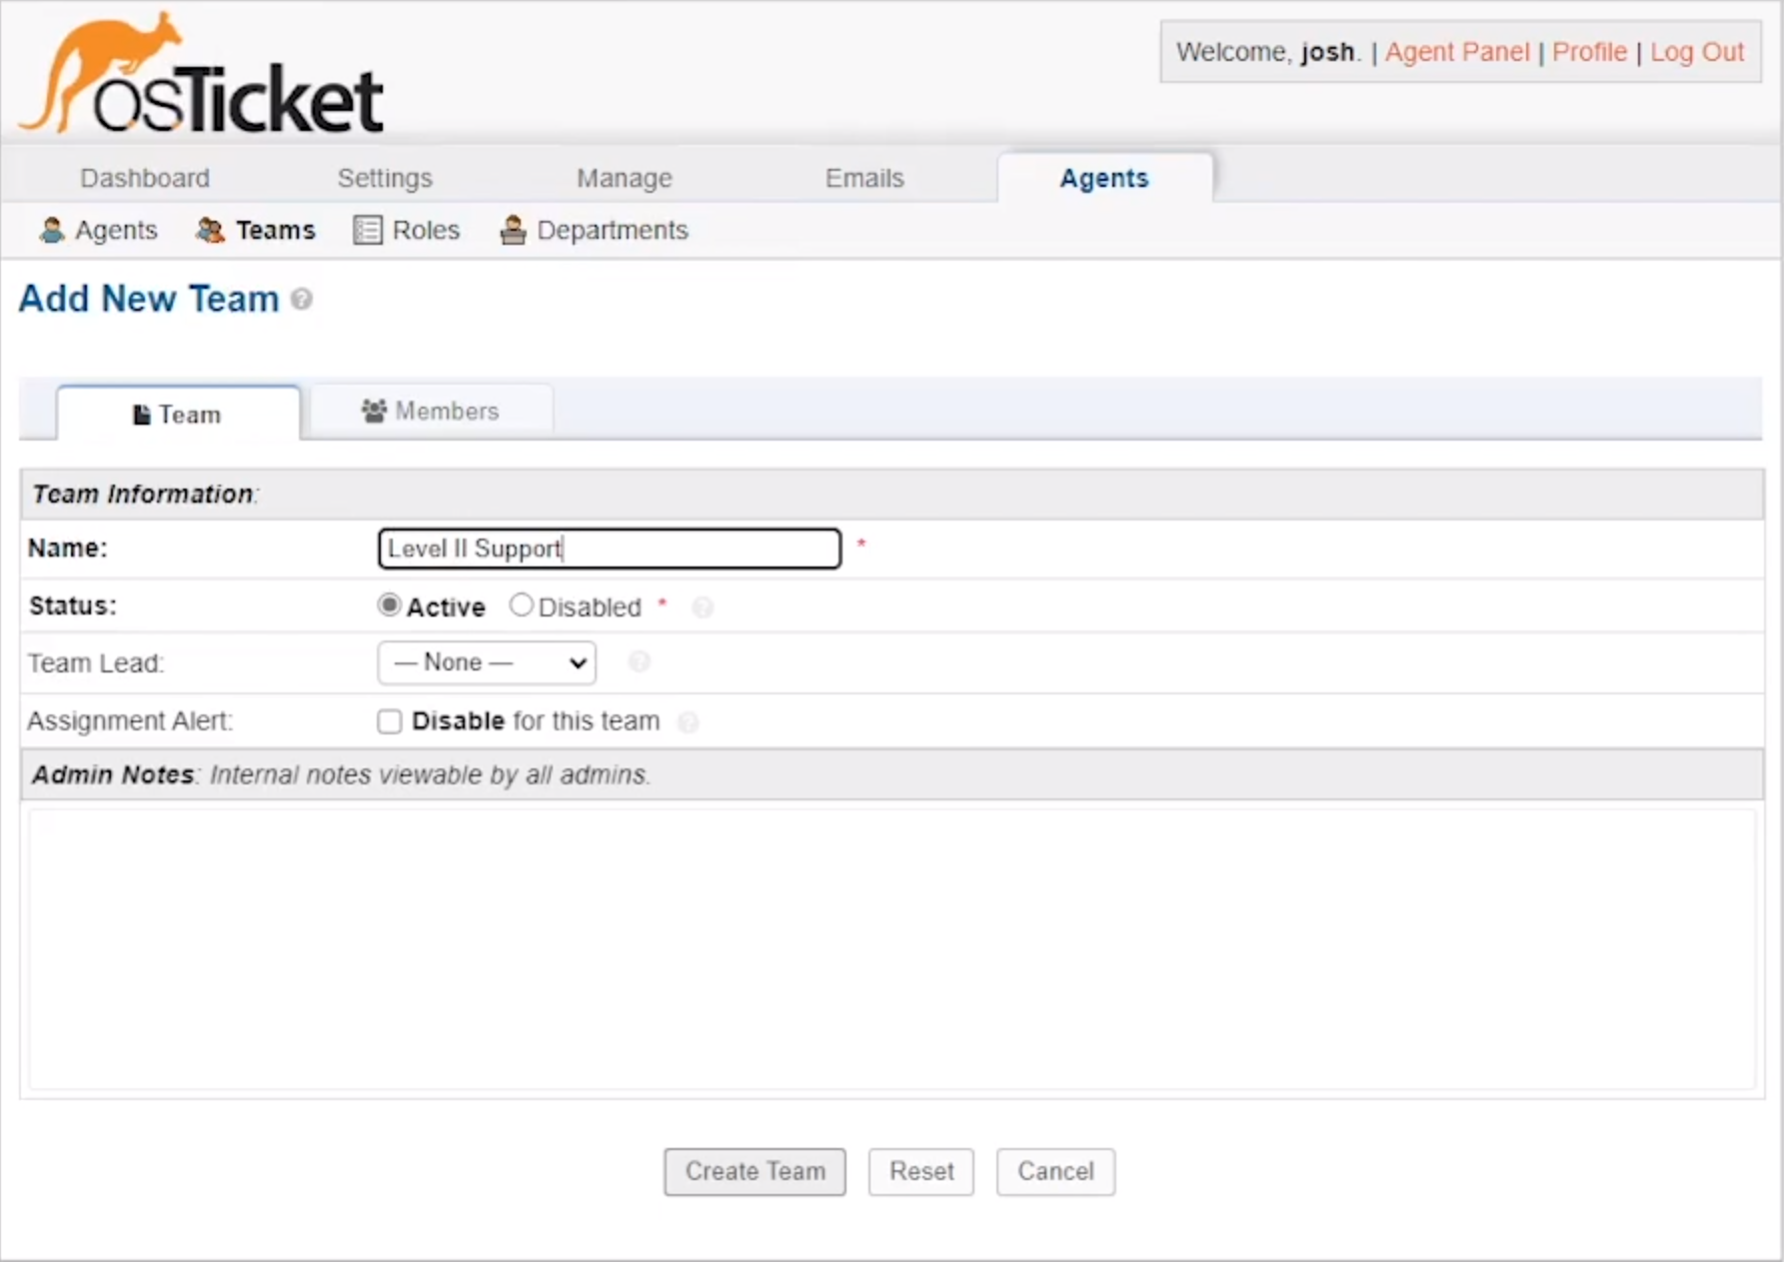This screenshot has width=1784, height=1262.
Task: Select the Active status radio button
Action: pos(389,605)
